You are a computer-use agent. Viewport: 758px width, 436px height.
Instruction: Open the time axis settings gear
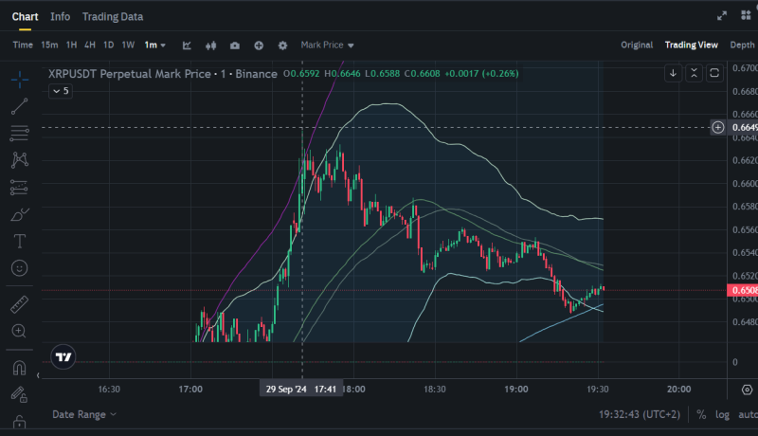747,390
